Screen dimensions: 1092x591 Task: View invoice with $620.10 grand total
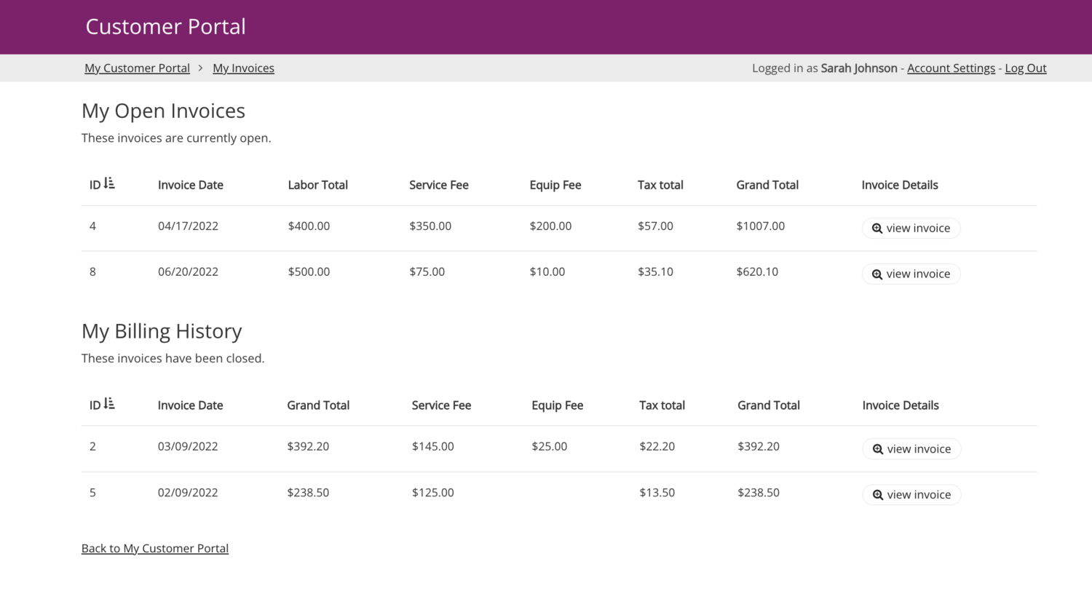pyautogui.click(x=911, y=274)
